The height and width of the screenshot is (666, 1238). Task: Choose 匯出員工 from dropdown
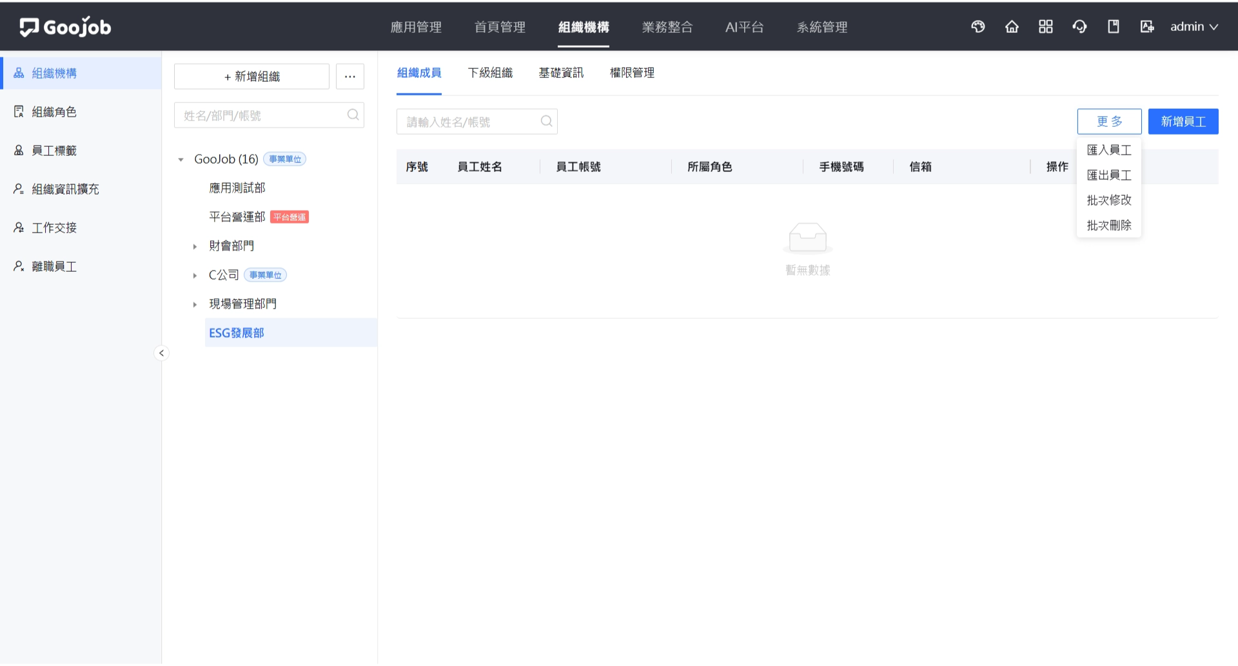click(x=1109, y=175)
